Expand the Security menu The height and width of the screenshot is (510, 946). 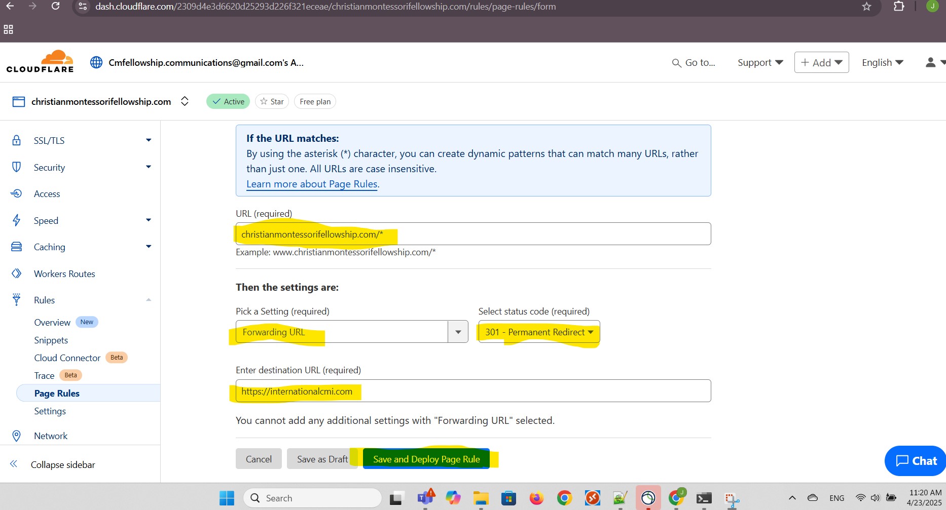point(149,167)
